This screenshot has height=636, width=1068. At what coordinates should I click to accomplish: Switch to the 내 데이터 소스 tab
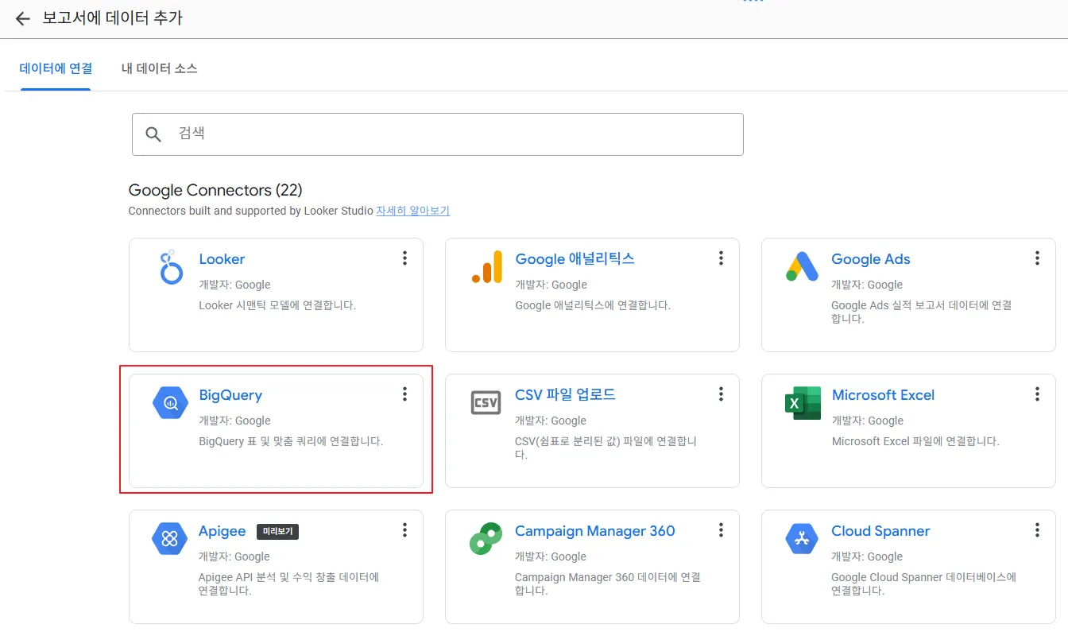click(x=160, y=68)
